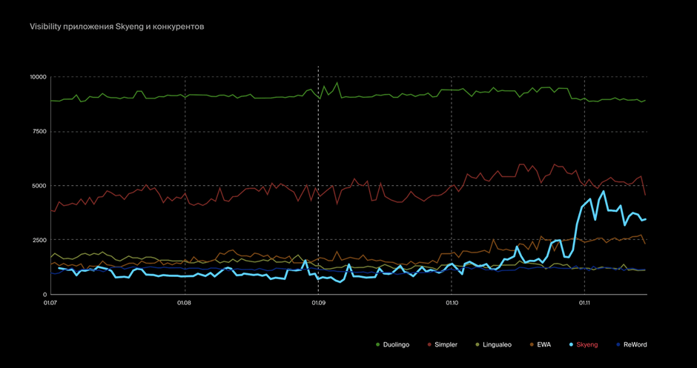Click the 10000 value on y-axis
The width and height of the screenshot is (697, 368).
37,77
